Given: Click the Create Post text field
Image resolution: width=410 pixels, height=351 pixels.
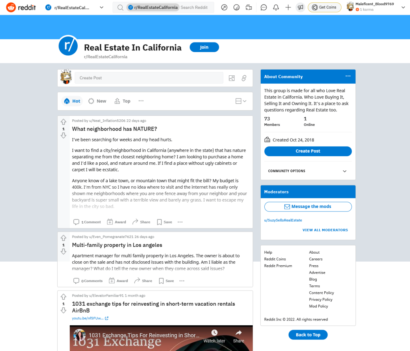Looking at the screenshot, I should point(149,78).
